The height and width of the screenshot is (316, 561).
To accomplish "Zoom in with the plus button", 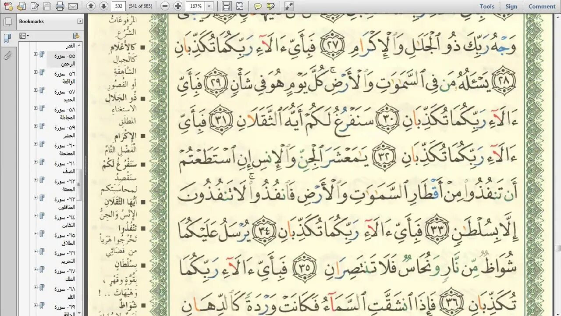I will pyautogui.click(x=178, y=6).
